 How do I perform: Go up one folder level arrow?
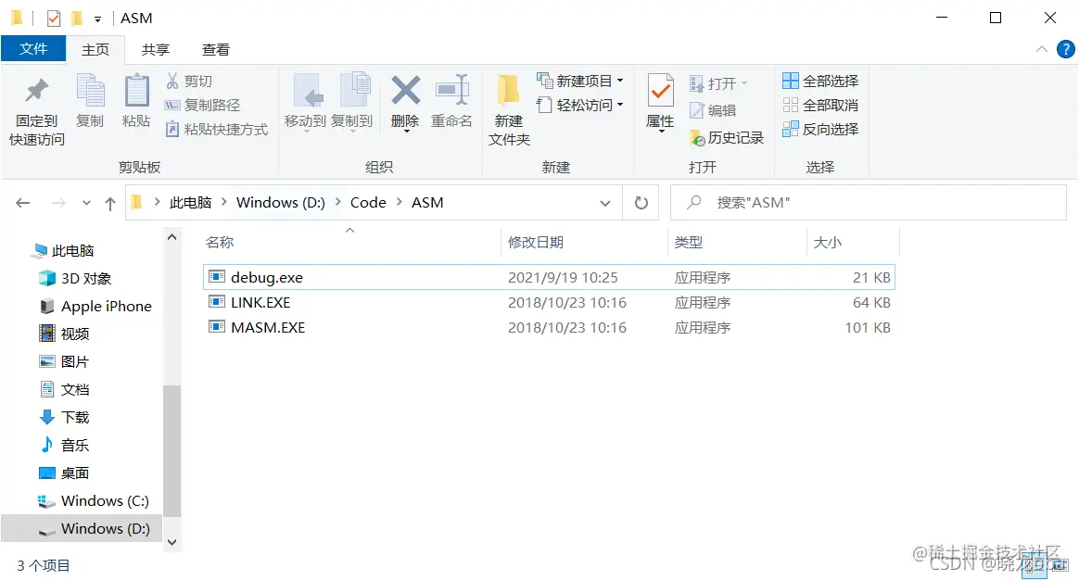pos(110,203)
